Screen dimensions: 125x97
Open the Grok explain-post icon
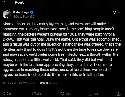pos(114,12)
